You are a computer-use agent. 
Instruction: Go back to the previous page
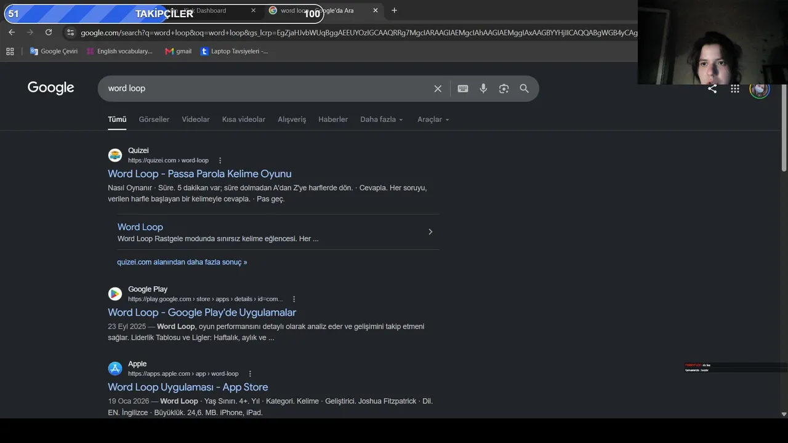click(12, 32)
